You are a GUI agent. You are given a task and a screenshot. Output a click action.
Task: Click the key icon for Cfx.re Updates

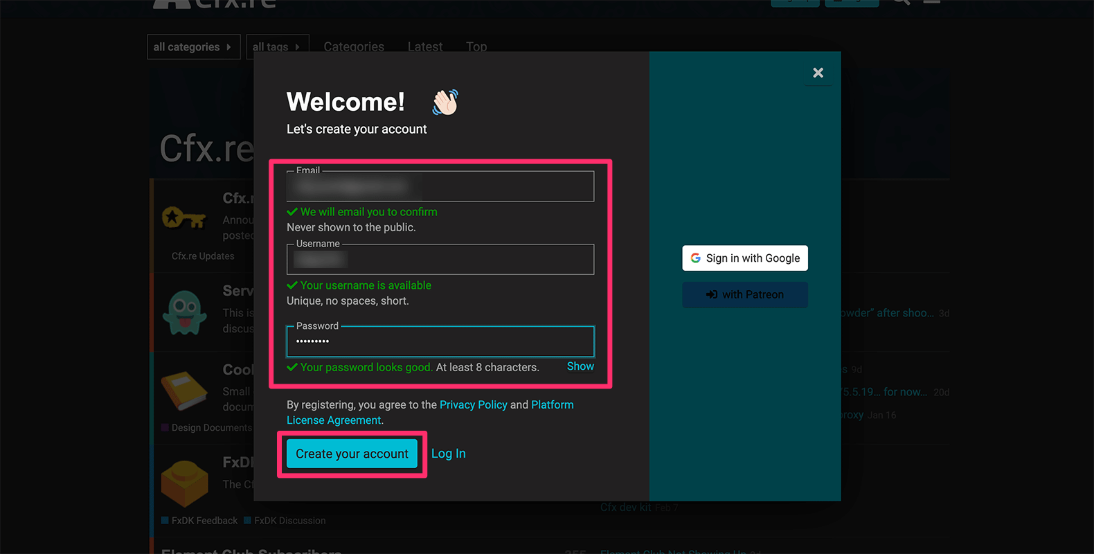click(183, 218)
